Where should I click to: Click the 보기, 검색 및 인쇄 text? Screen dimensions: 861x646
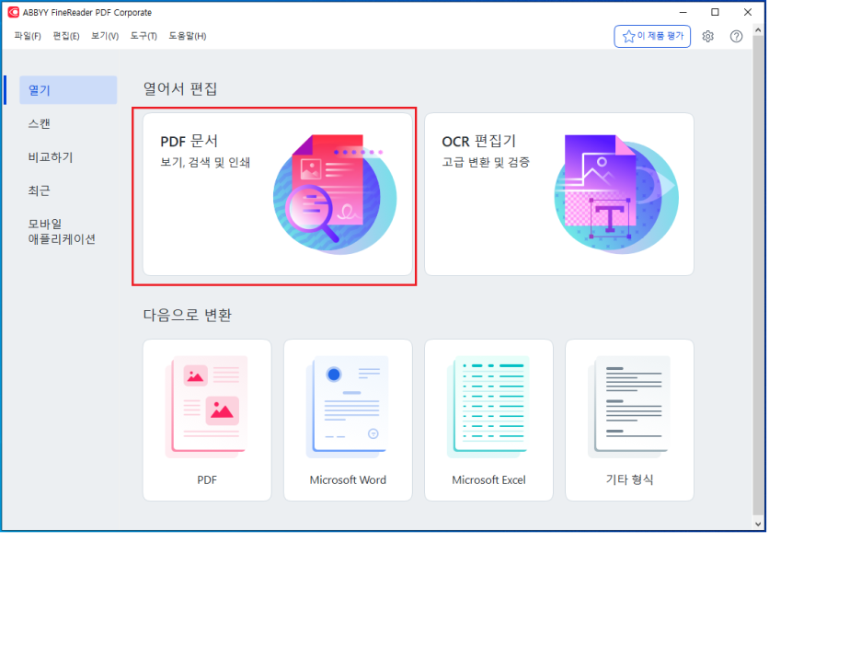click(x=205, y=163)
